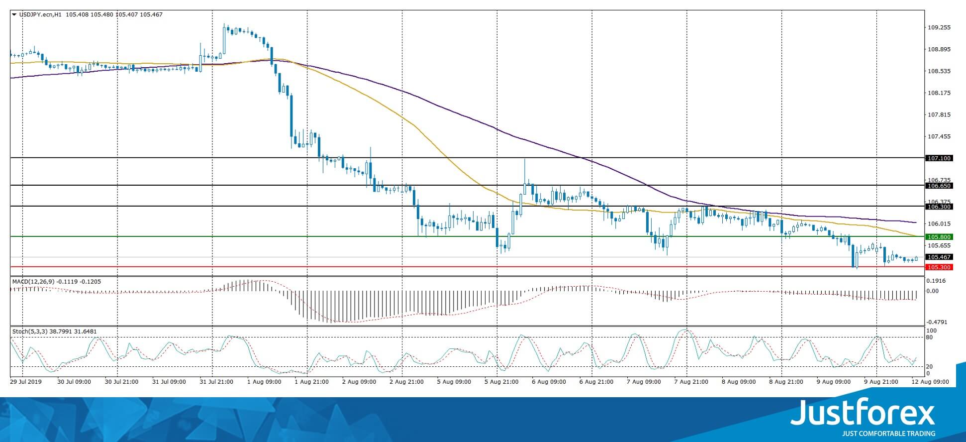Click the 31 Jul 09:00 time label
The height and width of the screenshot is (442, 966).
click(x=169, y=382)
